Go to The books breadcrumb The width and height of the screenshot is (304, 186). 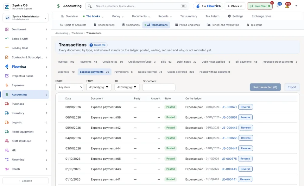[x=77, y=33]
